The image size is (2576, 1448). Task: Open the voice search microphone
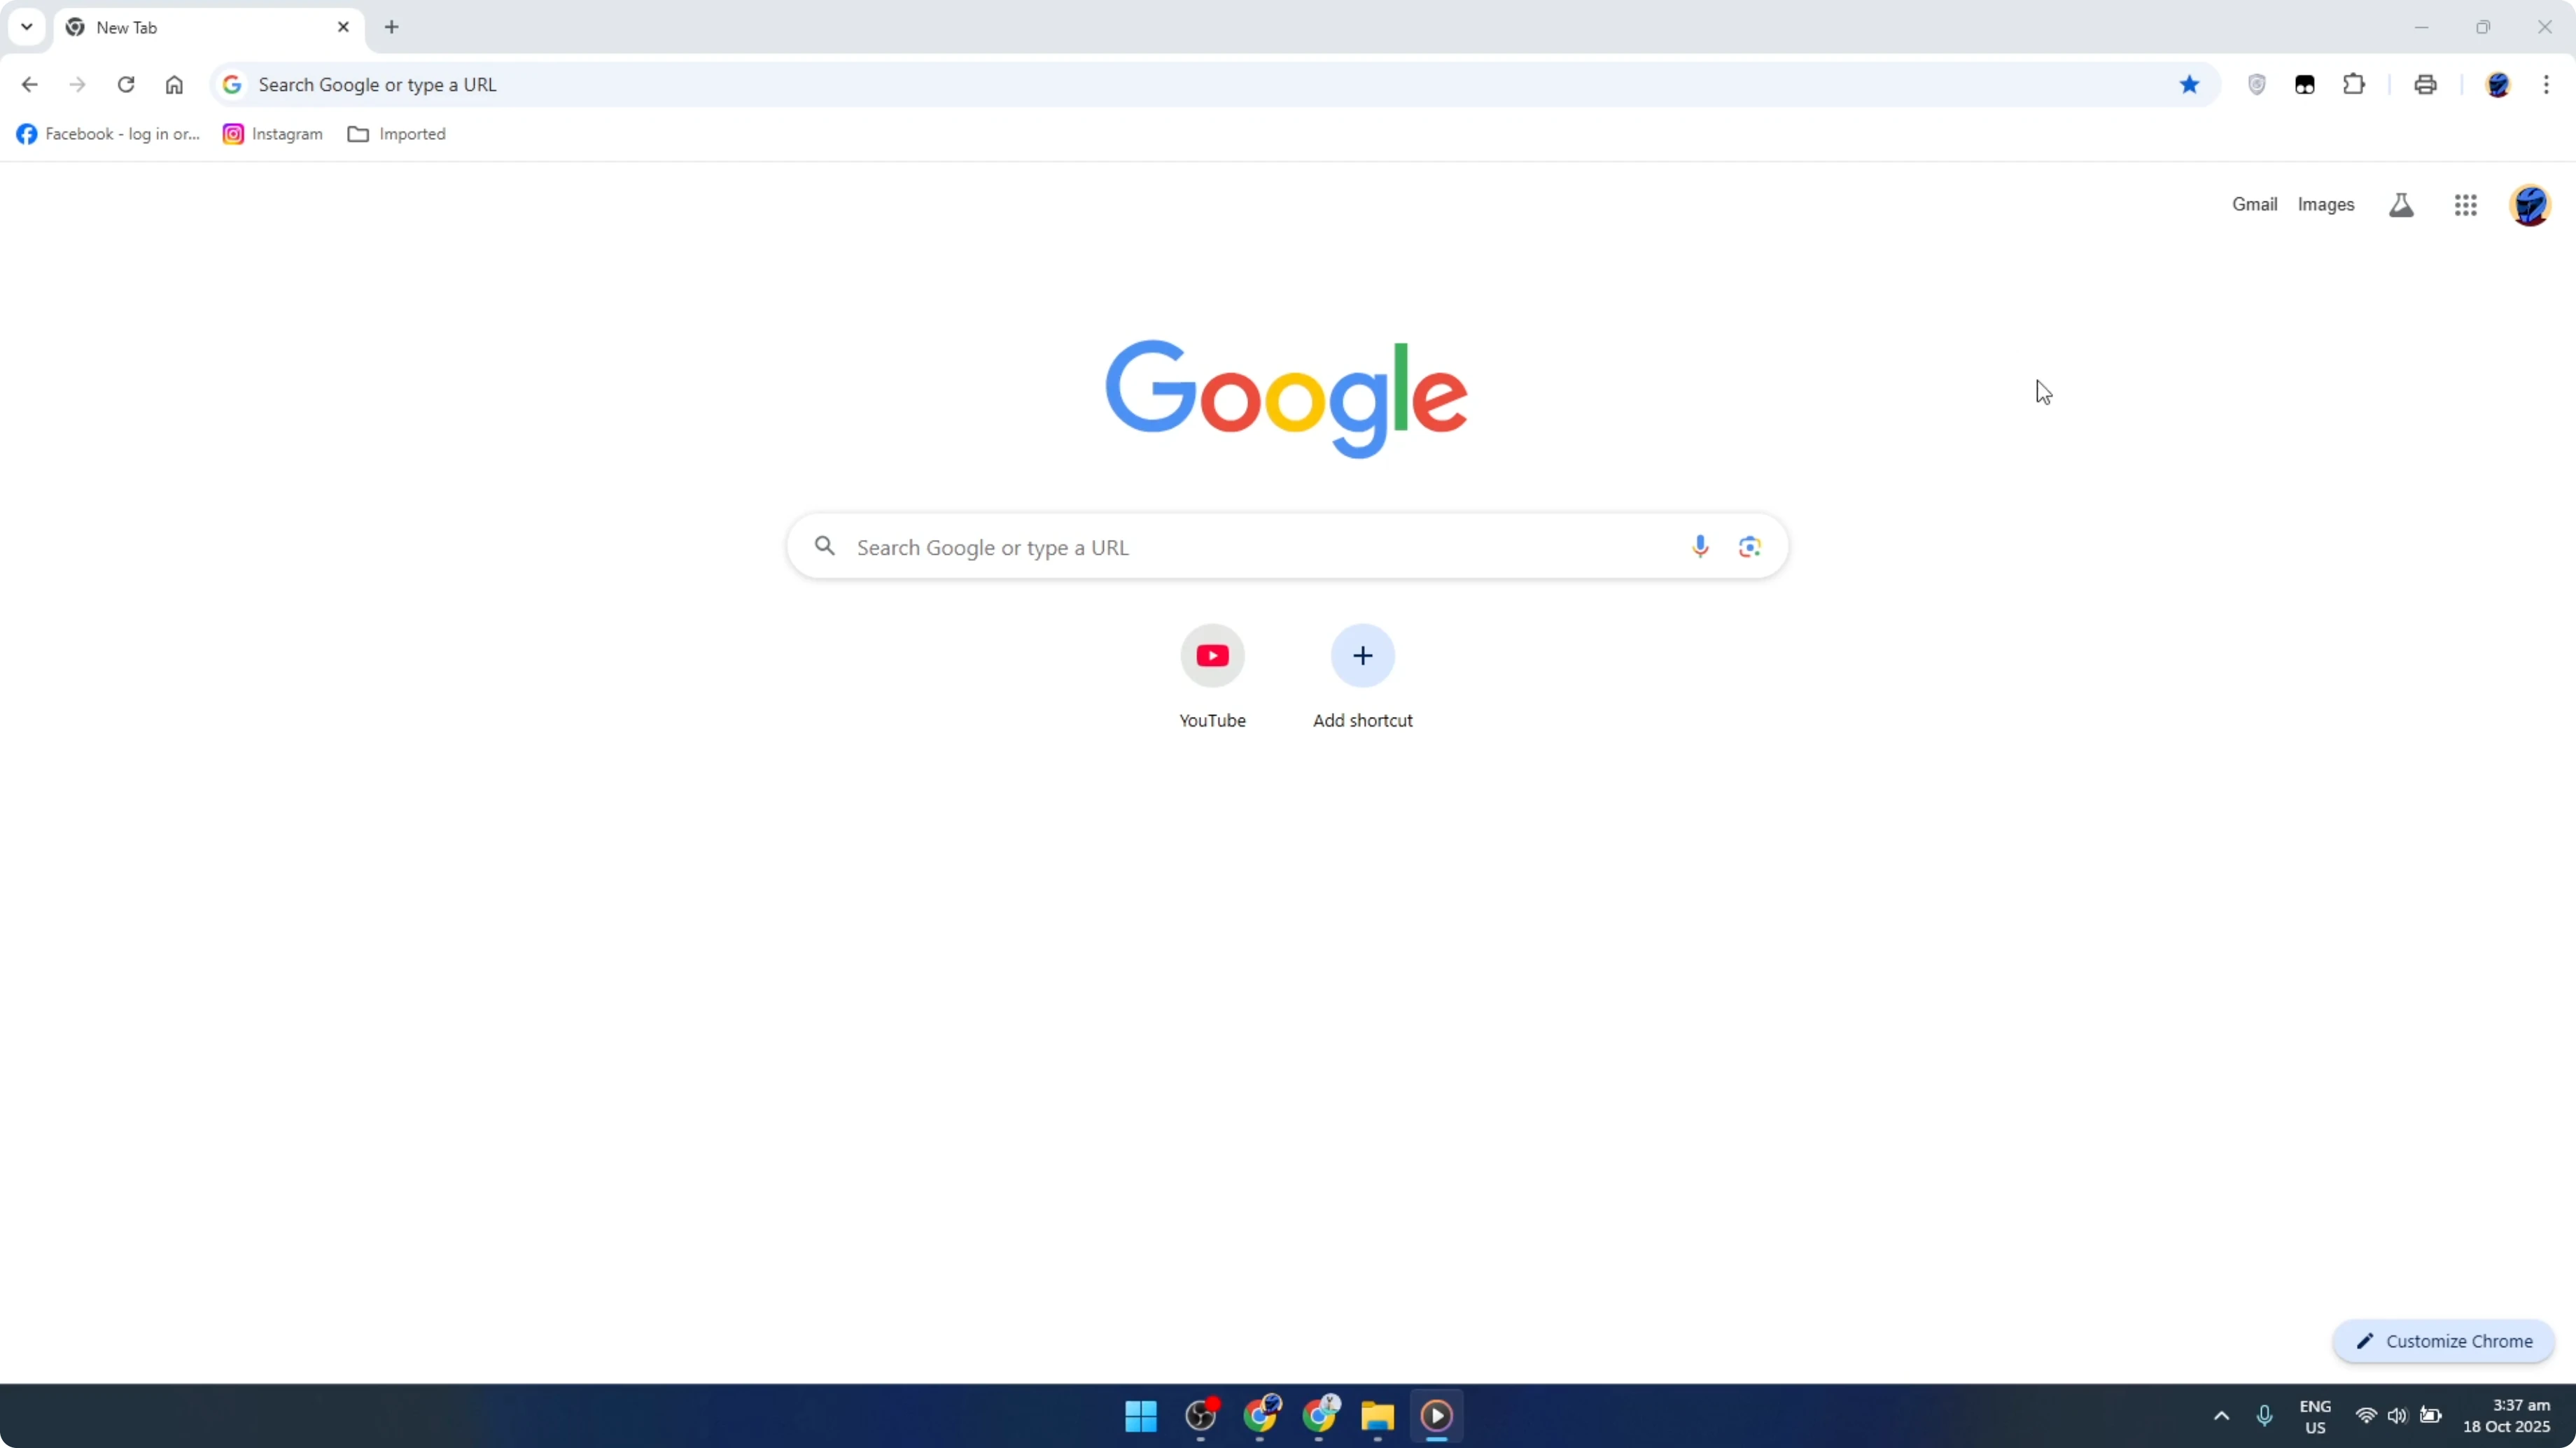coord(1700,546)
